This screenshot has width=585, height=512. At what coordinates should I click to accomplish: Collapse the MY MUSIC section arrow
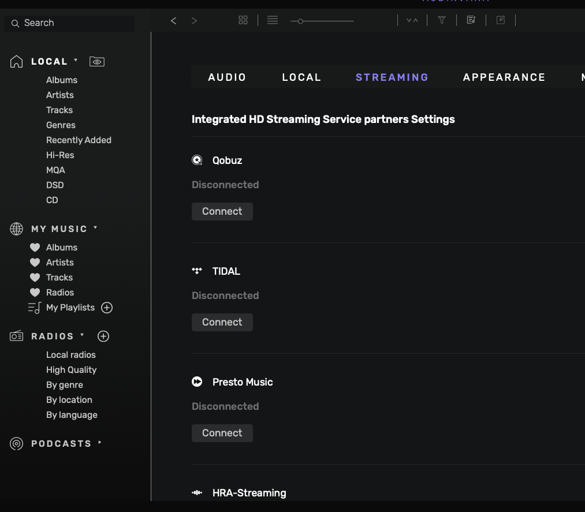pyautogui.click(x=95, y=227)
